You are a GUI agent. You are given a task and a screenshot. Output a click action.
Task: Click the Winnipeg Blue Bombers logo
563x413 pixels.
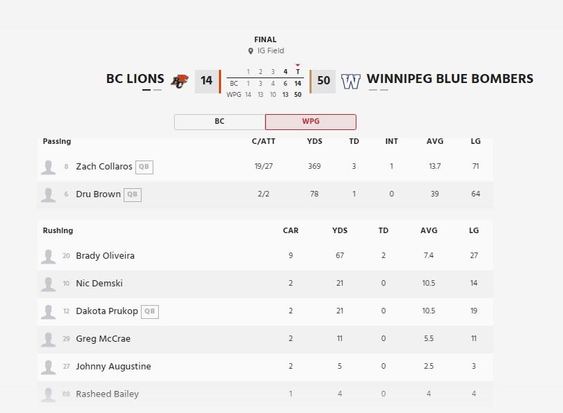coord(351,81)
